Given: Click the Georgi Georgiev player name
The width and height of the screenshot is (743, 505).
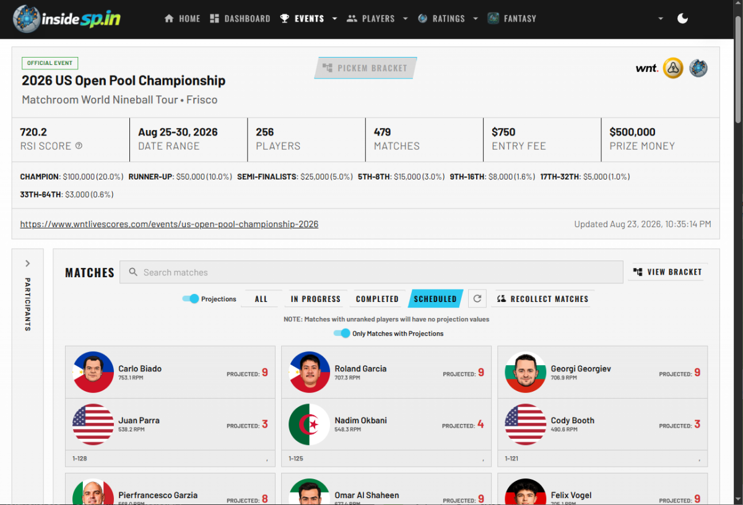Looking at the screenshot, I should click(x=581, y=369).
